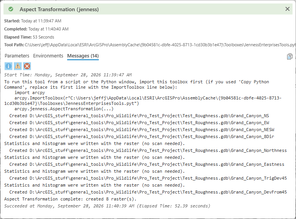Click the Created Grand_Canyon_NESW message
Image resolution: width=296 pixels, height=219 pixels.
[142, 130]
